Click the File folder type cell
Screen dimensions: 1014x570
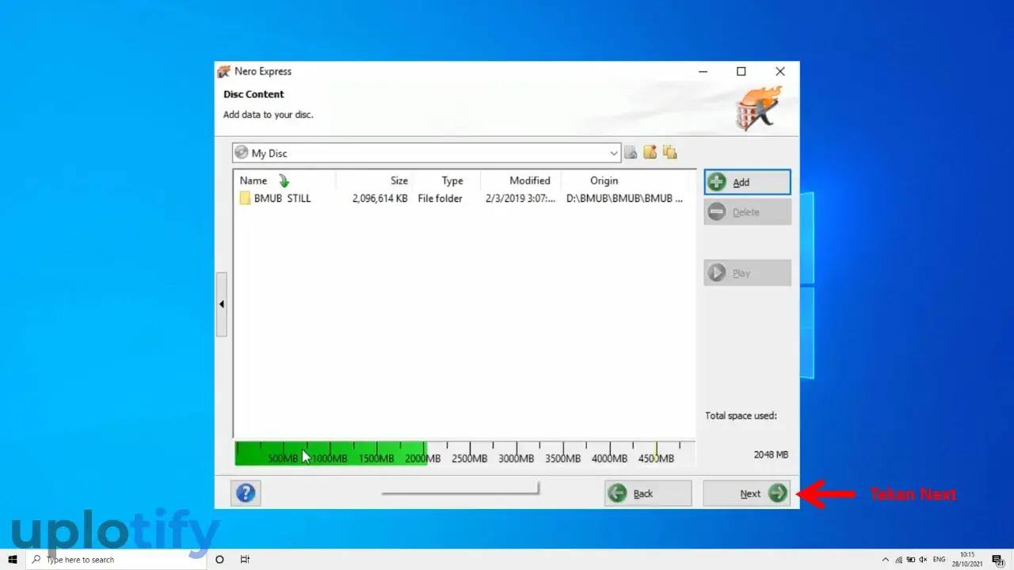coord(440,199)
